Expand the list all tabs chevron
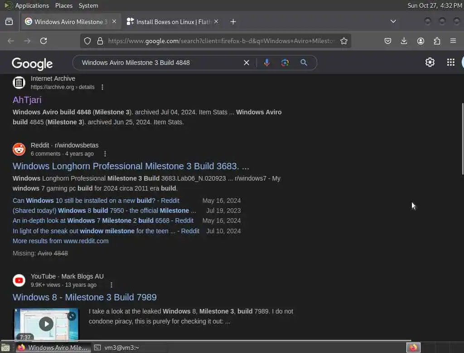 click(x=393, y=21)
